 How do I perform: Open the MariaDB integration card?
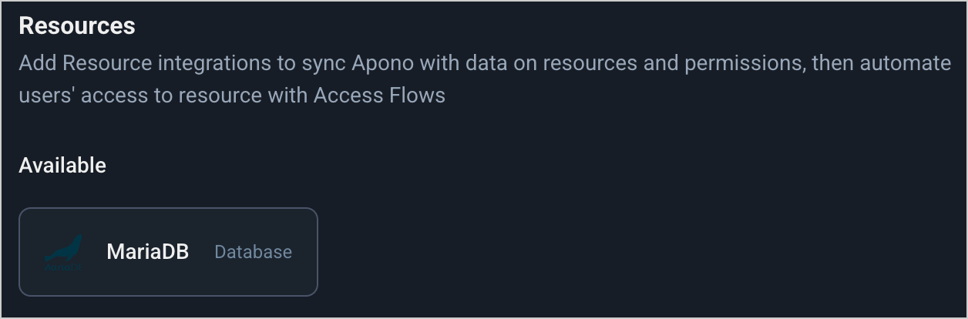(168, 252)
